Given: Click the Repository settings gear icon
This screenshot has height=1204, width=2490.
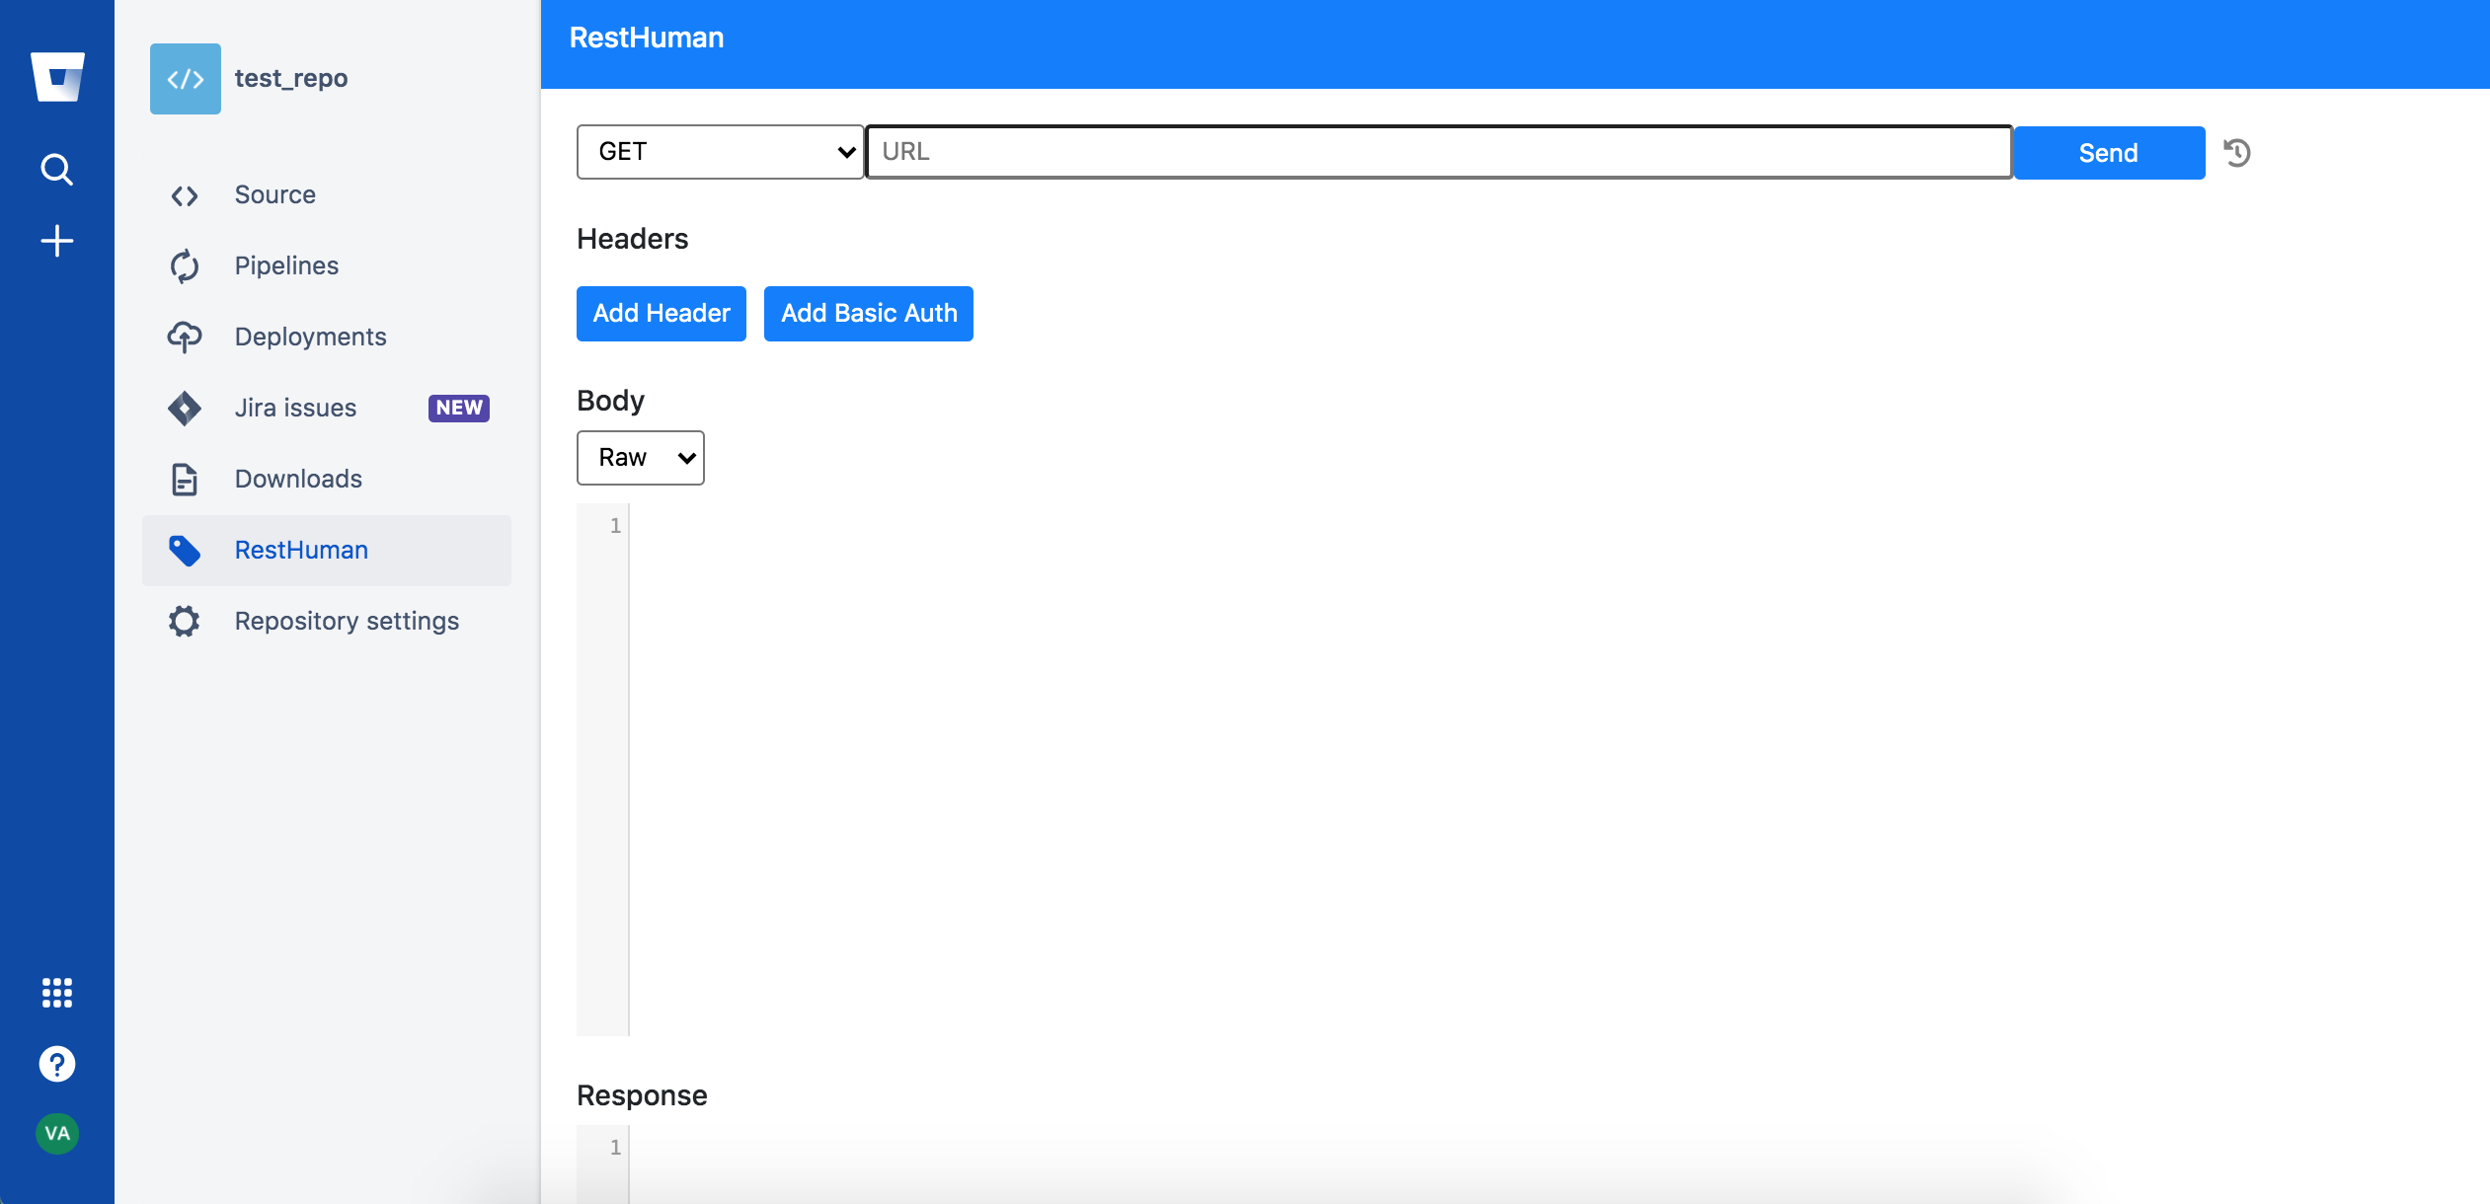Looking at the screenshot, I should (185, 621).
